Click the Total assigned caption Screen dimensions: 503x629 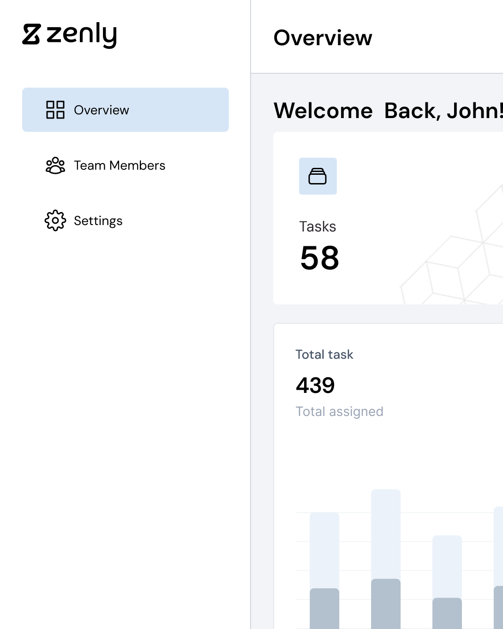pyautogui.click(x=339, y=411)
